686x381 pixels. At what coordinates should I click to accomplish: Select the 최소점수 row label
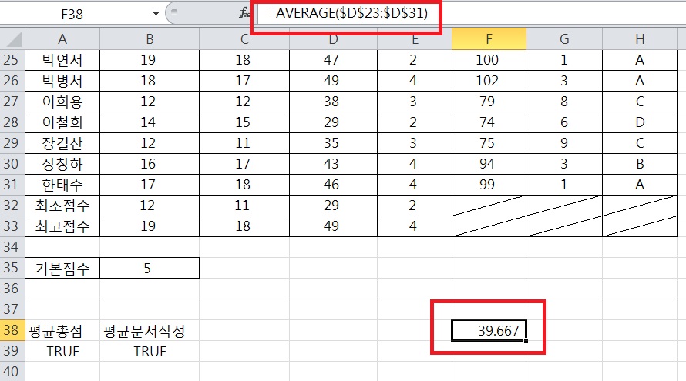click(62, 206)
